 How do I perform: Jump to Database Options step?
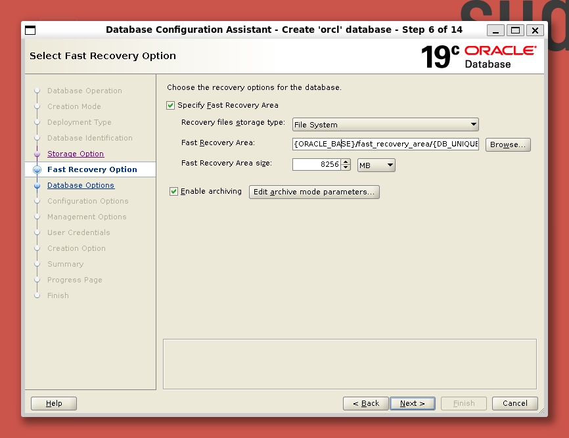click(81, 185)
